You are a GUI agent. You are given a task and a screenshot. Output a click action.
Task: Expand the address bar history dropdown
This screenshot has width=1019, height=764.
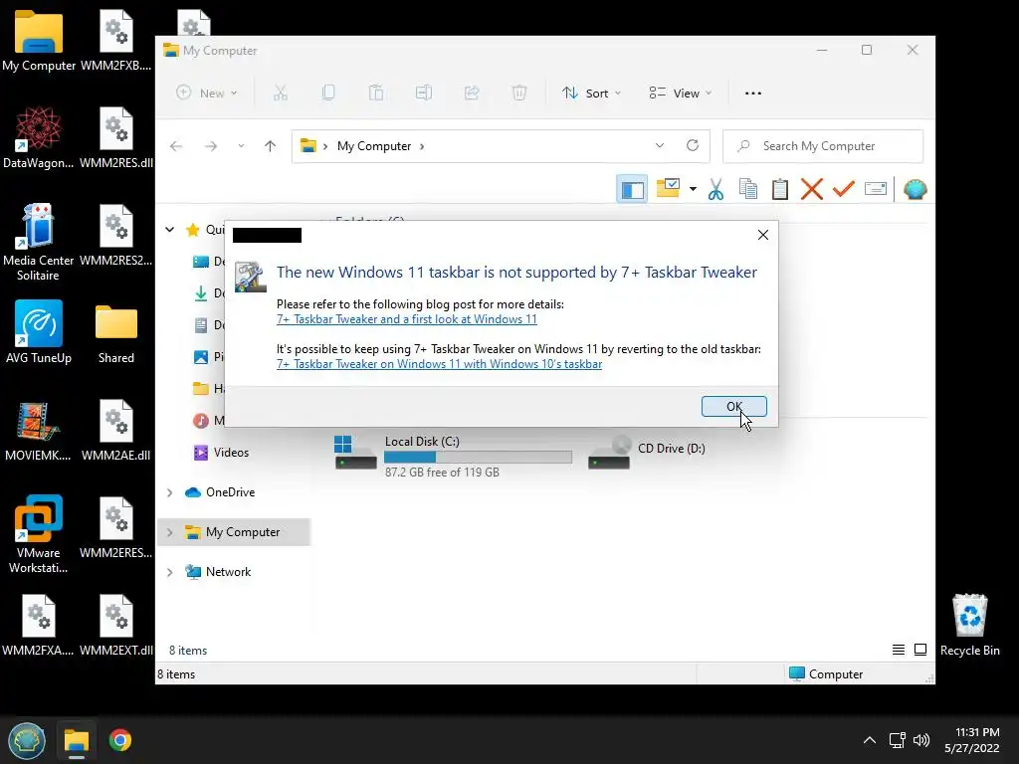(x=660, y=145)
